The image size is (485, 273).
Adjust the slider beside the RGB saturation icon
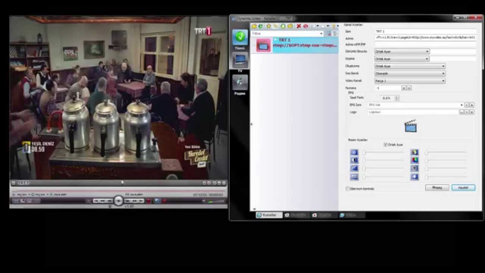click(x=446, y=160)
